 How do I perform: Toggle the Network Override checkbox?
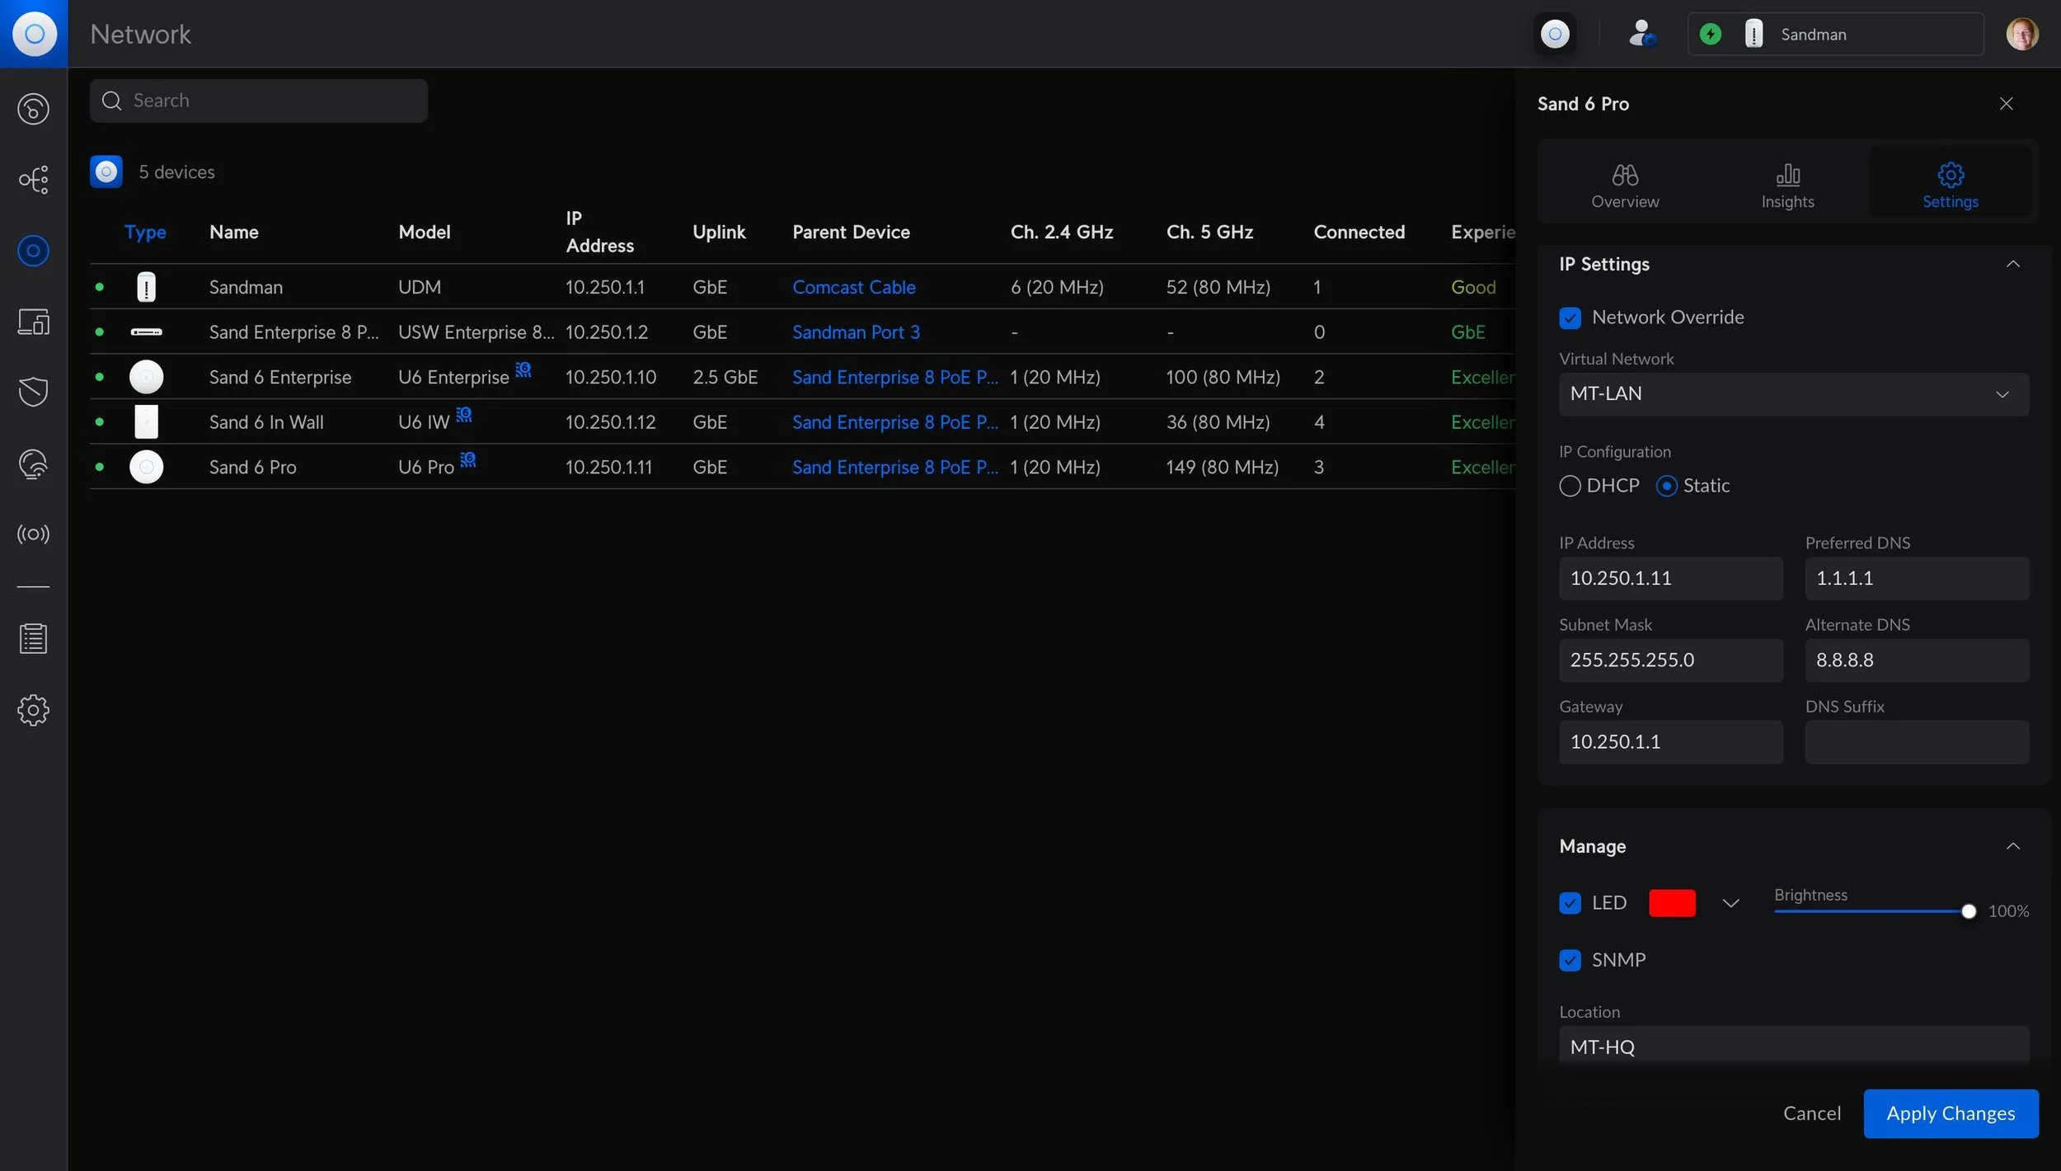click(x=1570, y=317)
